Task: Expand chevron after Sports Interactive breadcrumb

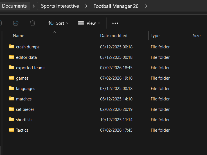Action: tap(86, 6)
